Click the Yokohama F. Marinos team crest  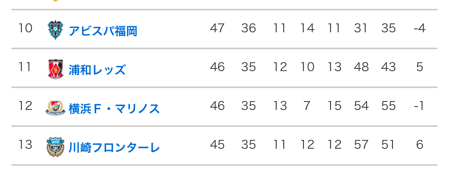point(55,108)
